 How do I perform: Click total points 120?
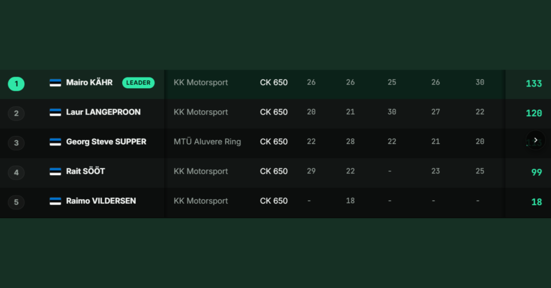[534, 113]
